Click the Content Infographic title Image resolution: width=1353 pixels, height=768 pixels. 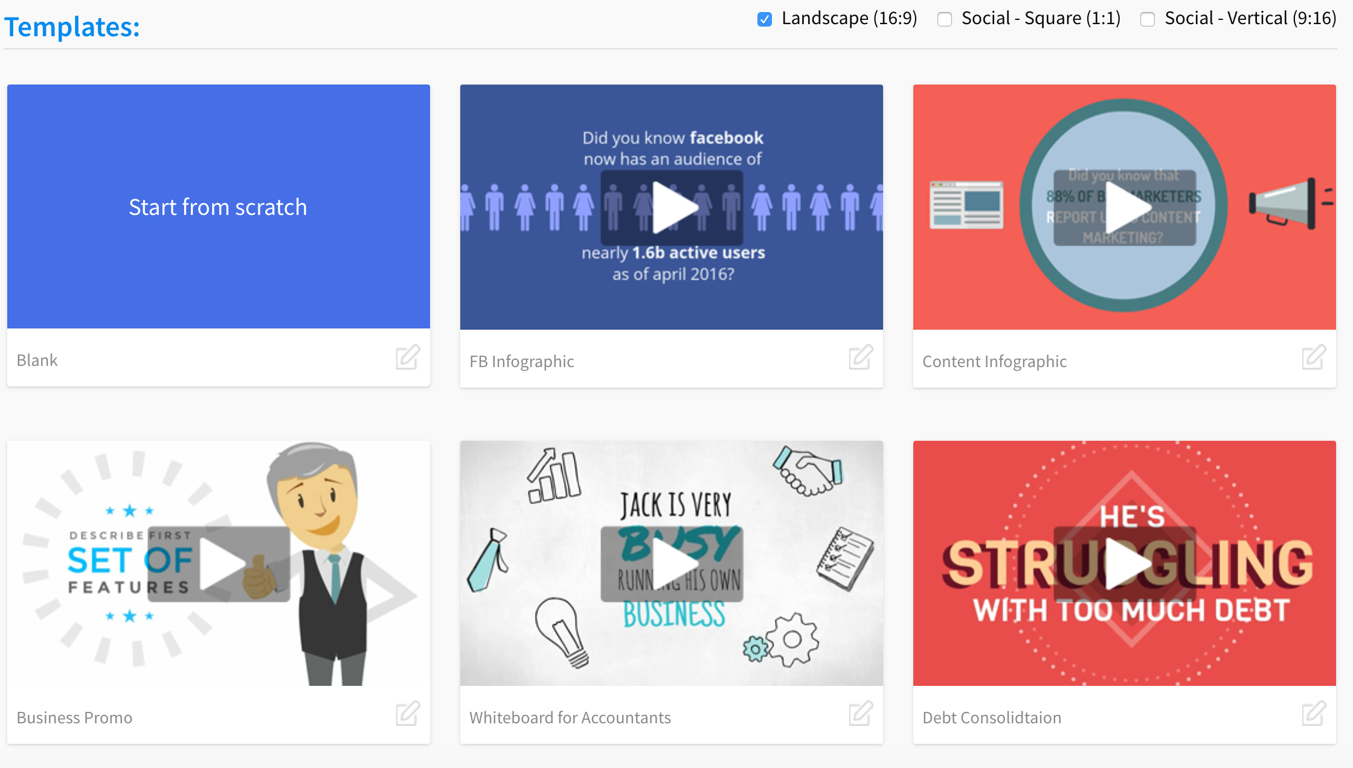994,362
